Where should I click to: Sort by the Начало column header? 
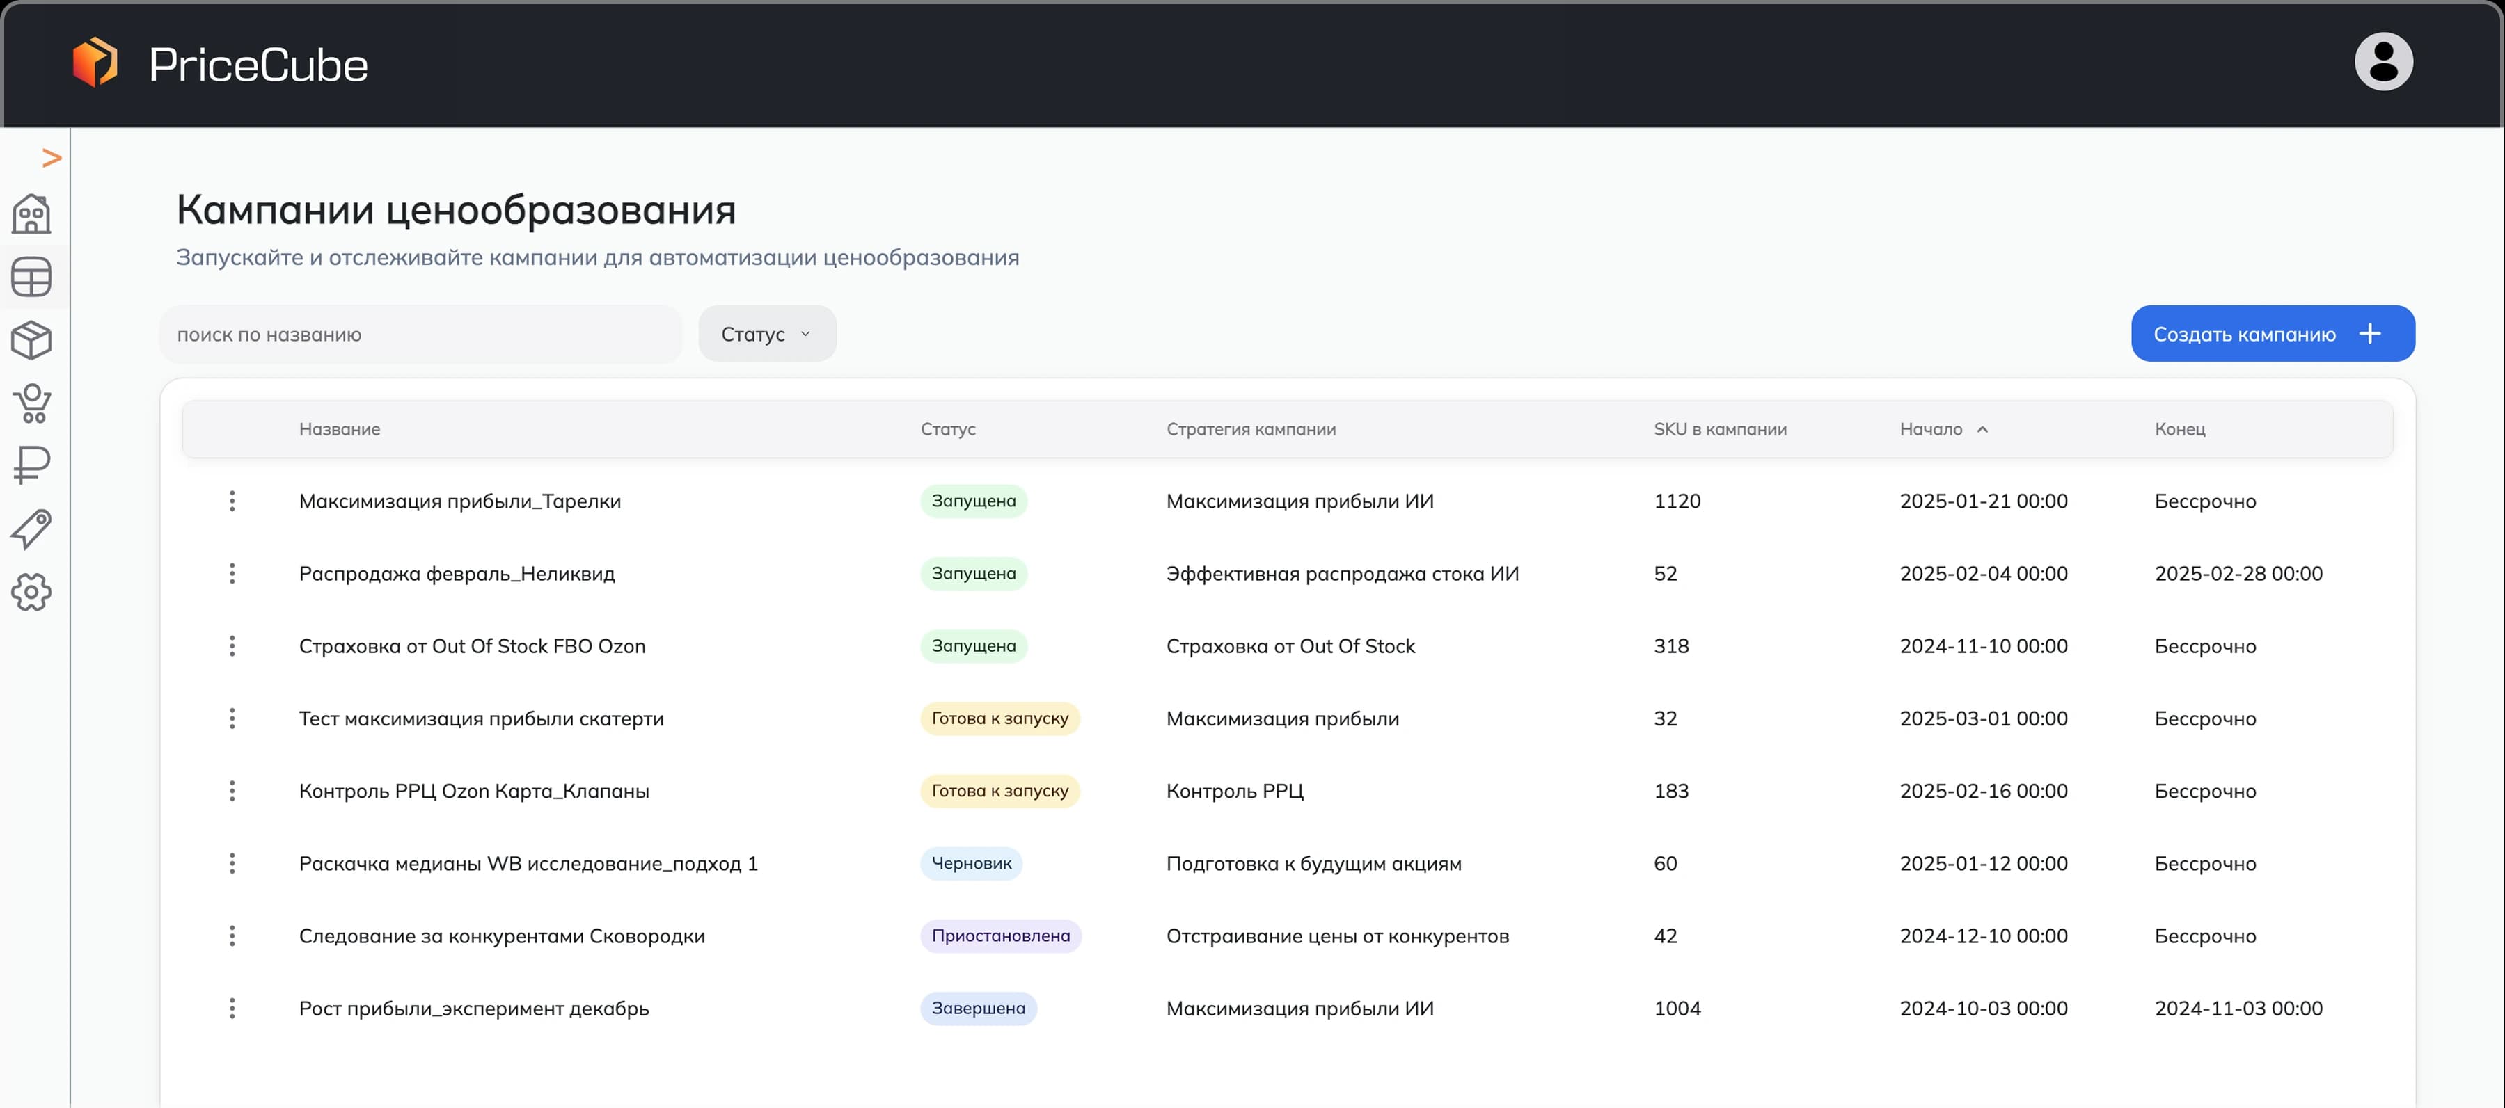coord(1943,430)
